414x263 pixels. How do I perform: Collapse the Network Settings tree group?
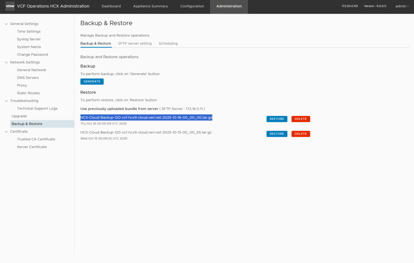(x=6, y=62)
